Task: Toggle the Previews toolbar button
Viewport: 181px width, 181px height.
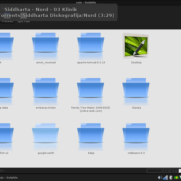Action: (7, 21)
